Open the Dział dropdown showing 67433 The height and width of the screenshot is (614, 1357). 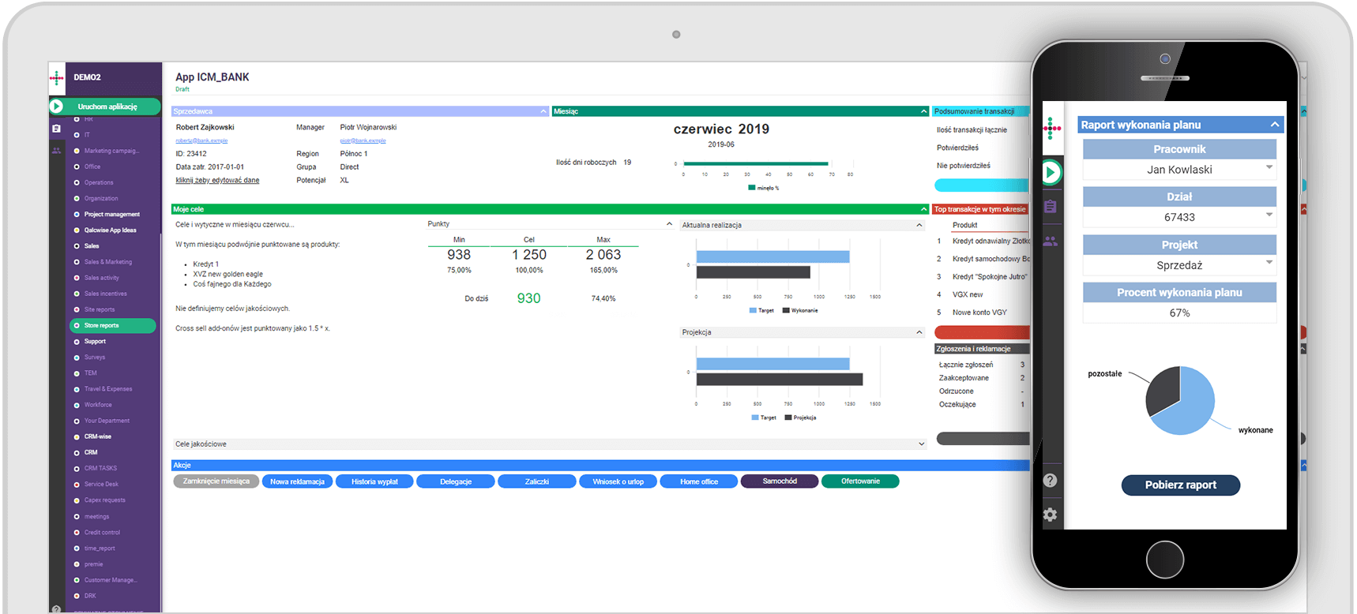pyautogui.click(x=1179, y=217)
